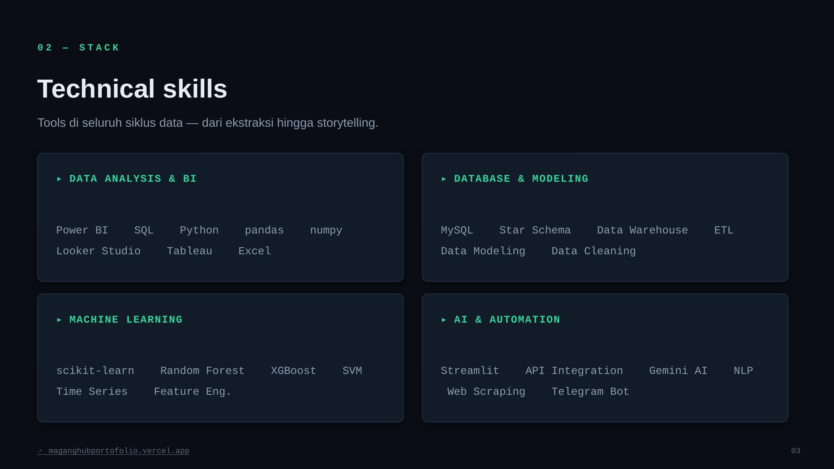Click the 'Random Forest' tag
The image size is (834, 469).
202,371
